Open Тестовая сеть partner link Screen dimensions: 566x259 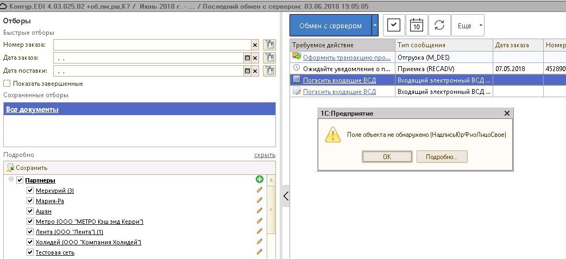[x=55, y=252]
